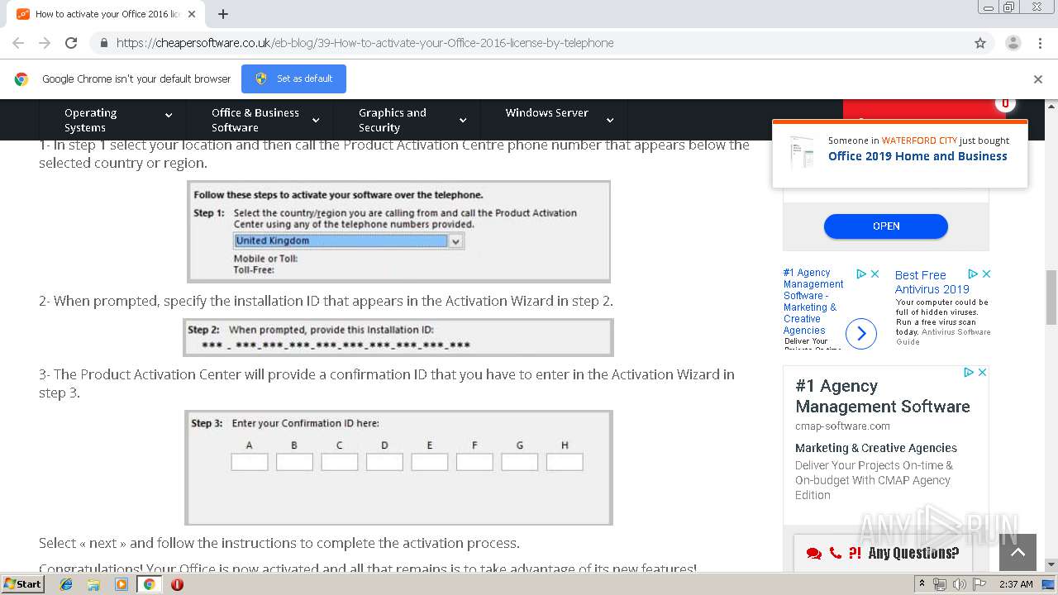Switch to Chrome in taskbar

point(150,584)
